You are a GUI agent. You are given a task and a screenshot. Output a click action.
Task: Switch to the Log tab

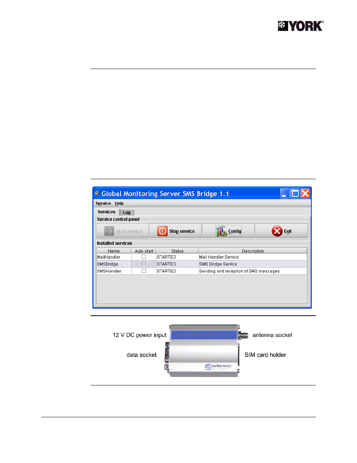click(x=127, y=213)
